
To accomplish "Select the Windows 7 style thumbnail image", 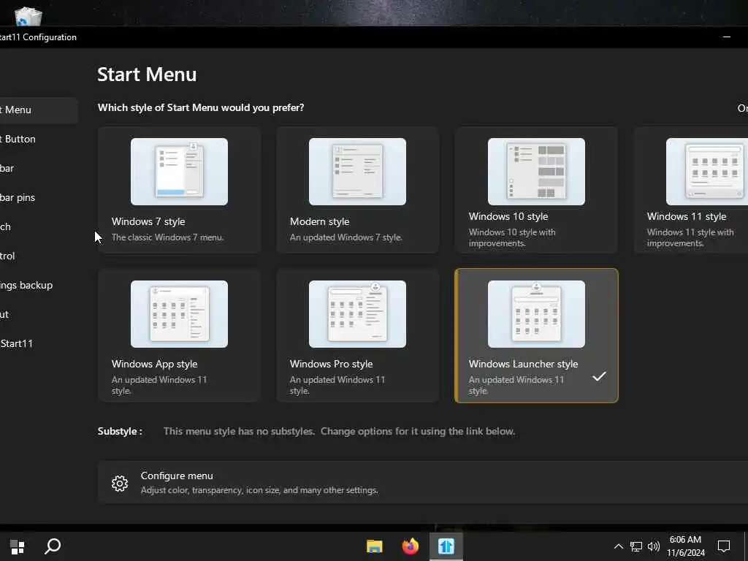I will [179, 172].
